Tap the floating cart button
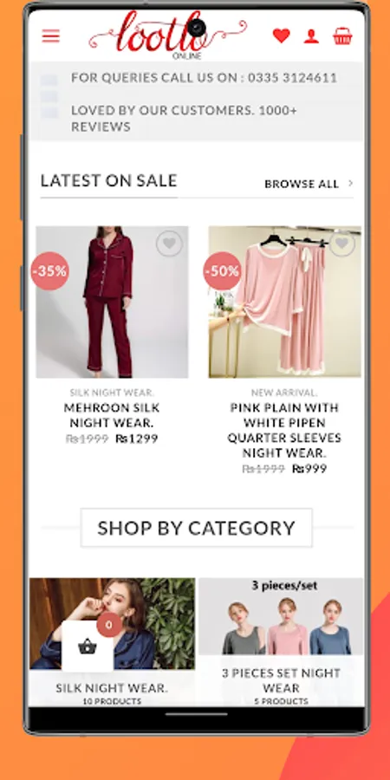The image size is (390, 780). (88, 647)
